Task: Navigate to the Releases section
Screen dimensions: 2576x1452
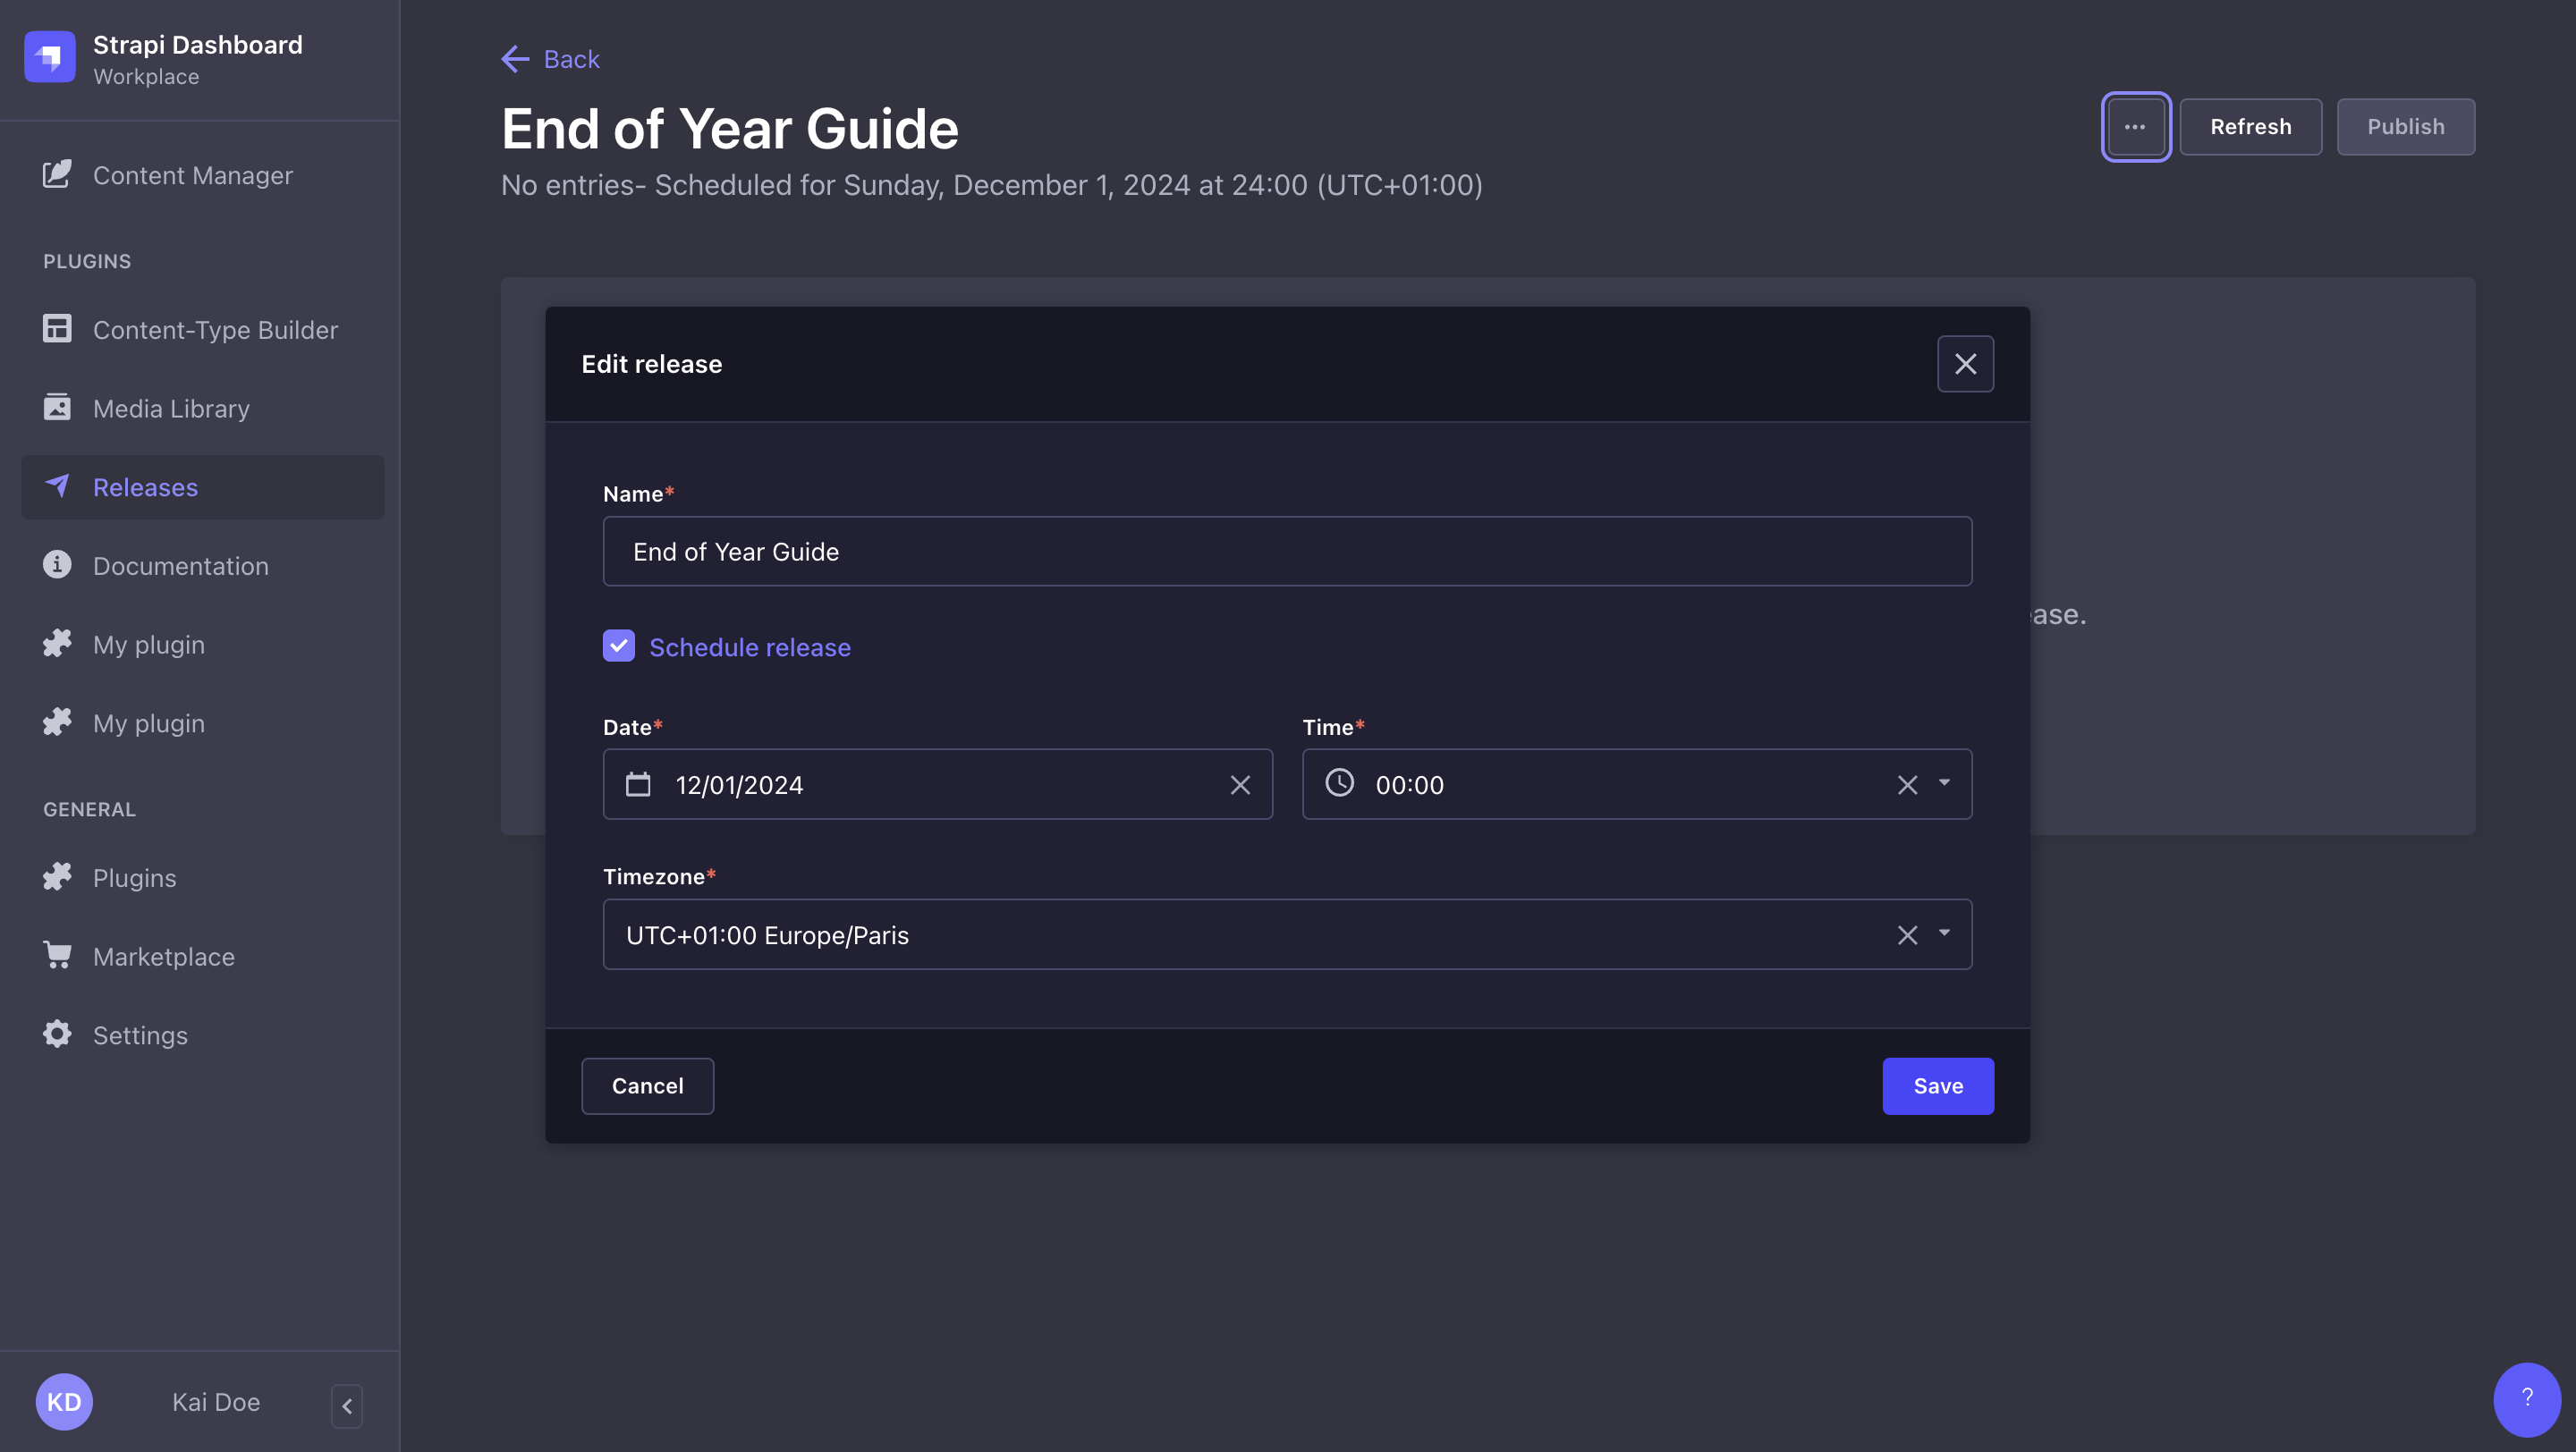Action: 145,486
